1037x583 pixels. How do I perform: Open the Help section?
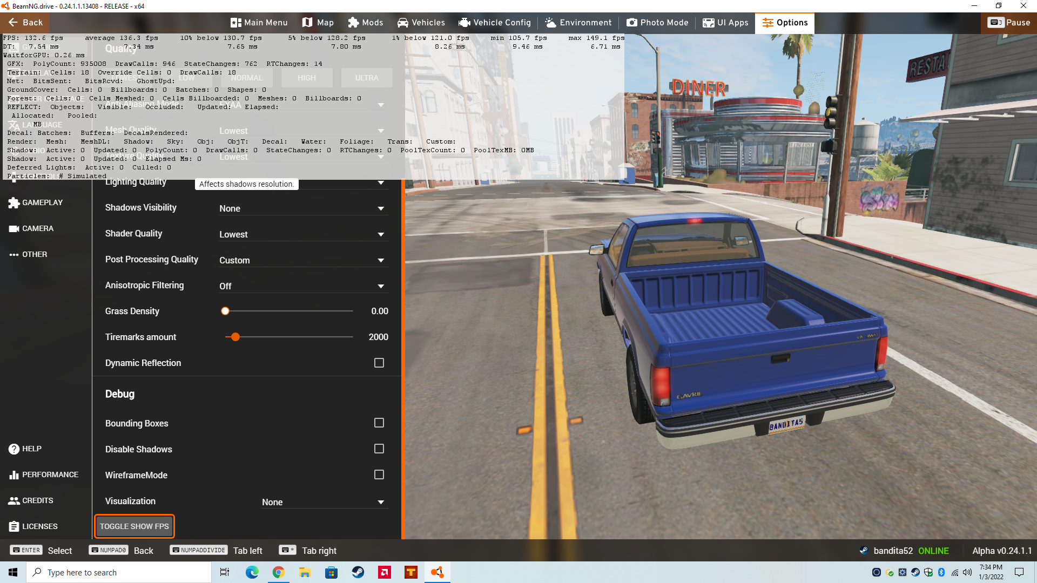(x=25, y=449)
